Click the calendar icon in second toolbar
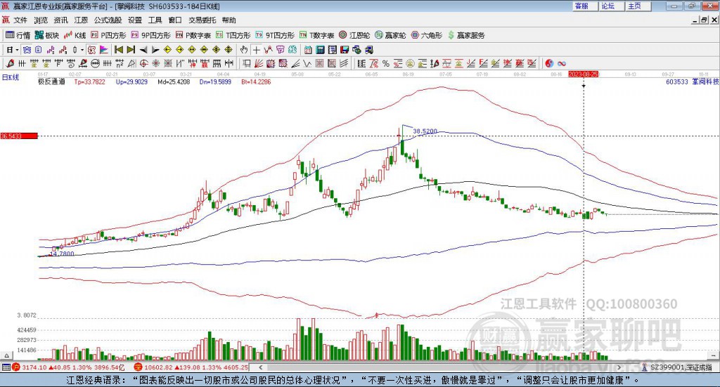Screen dimensions: 720x387 click(x=308, y=50)
